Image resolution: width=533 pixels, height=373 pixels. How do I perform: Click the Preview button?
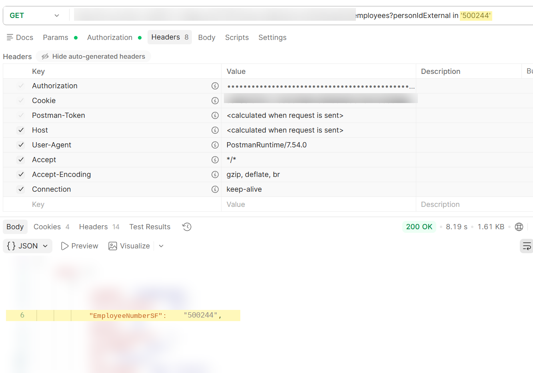80,246
